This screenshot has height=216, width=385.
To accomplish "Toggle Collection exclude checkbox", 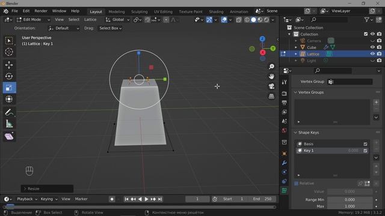I will 366,34.
